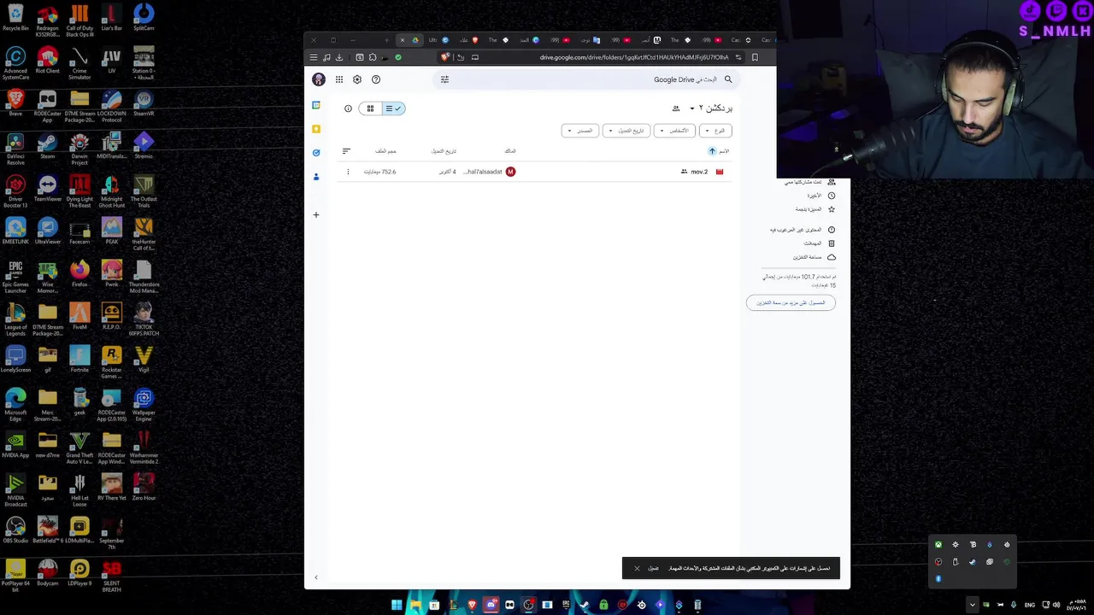Click ENG language indicator in tray
Screen dimensions: 1094x615
click(x=1030, y=605)
